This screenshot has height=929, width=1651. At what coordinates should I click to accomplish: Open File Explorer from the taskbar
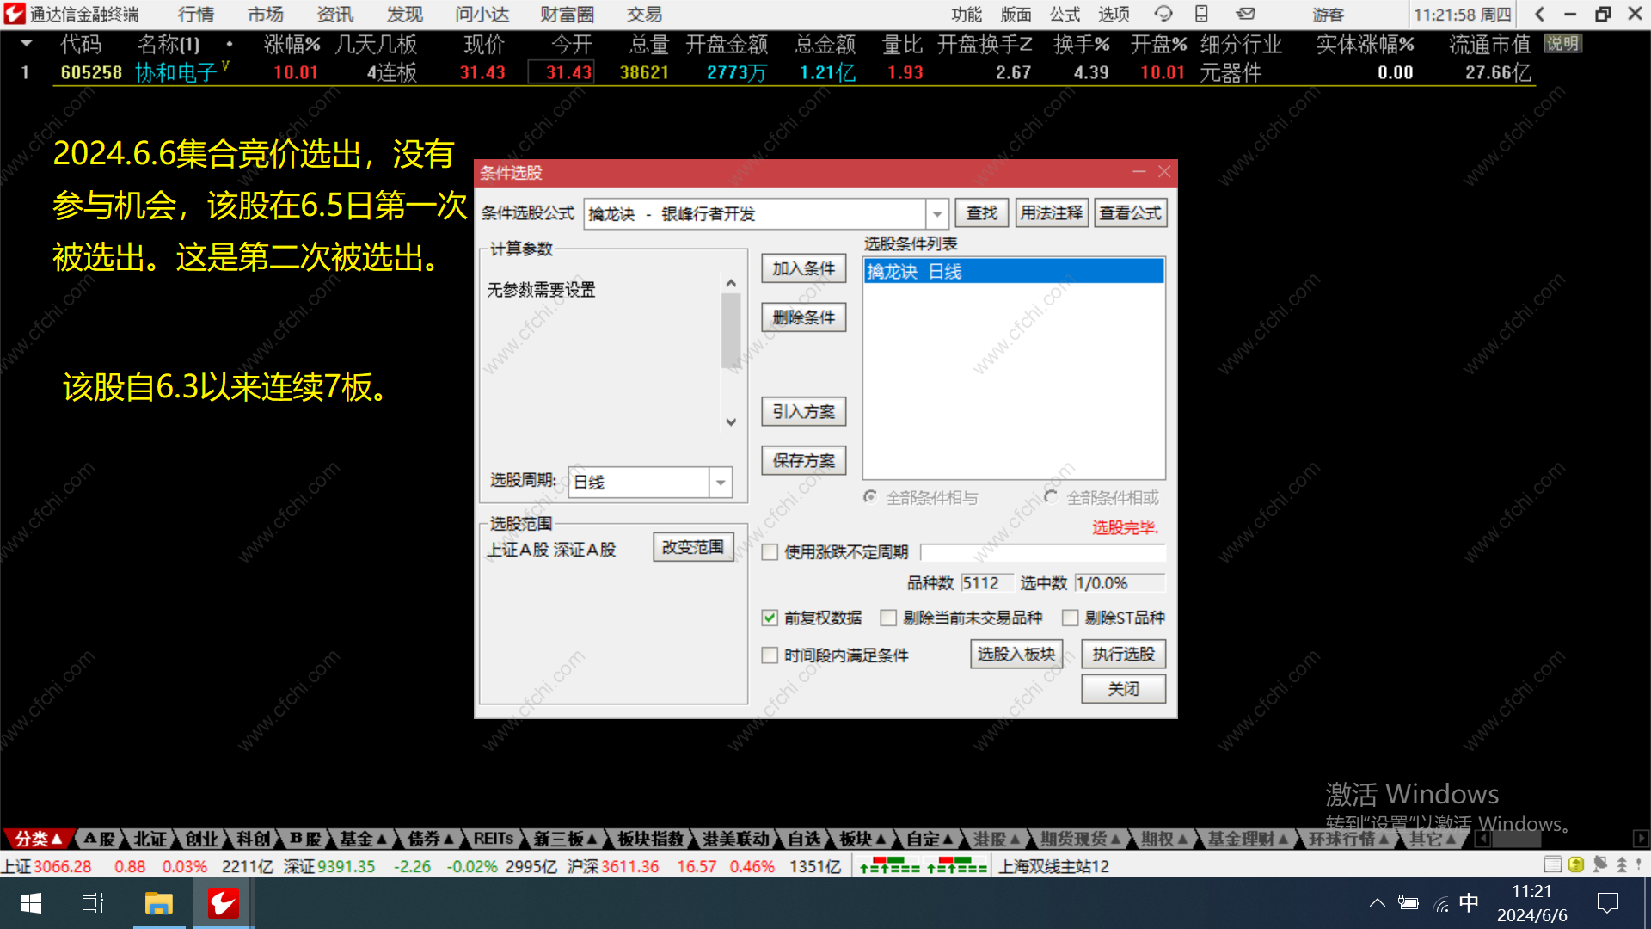[x=159, y=903]
